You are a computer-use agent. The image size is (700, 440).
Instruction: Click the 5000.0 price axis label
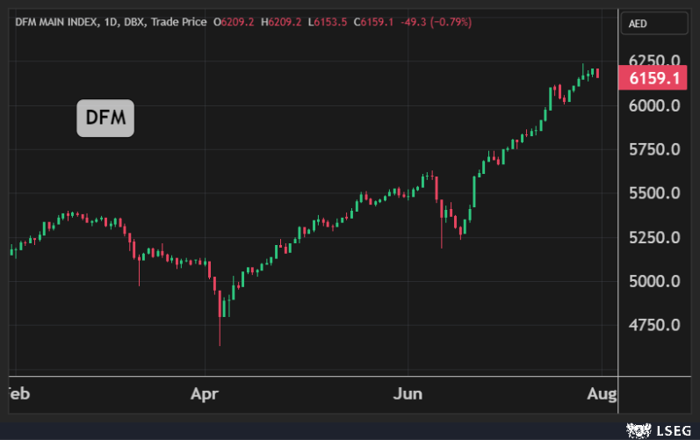(x=654, y=281)
